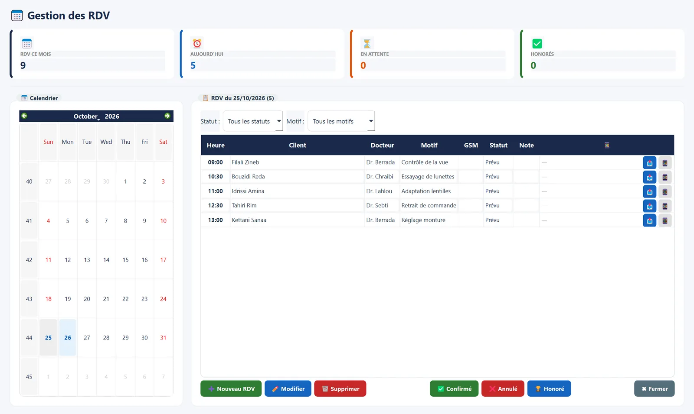This screenshot has height=414, width=694.
Task: Click 'Dr. Chraibi' doctor cell
Action: tap(382, 177)
